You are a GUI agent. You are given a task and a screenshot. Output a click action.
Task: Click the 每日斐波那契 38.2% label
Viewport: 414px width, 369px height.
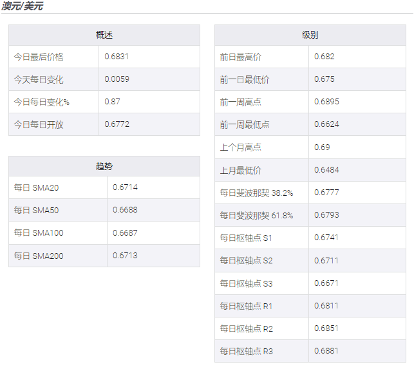pyautogui.click(x=256, y=193)
